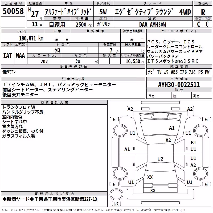Click recycle deposit 16,550 yen
Screen dimensions: 213x213
click(135, 62)
